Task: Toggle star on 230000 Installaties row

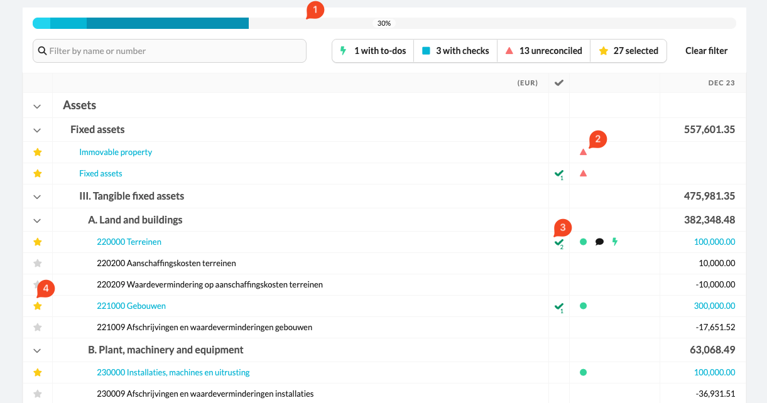Action: click(38, 372)
